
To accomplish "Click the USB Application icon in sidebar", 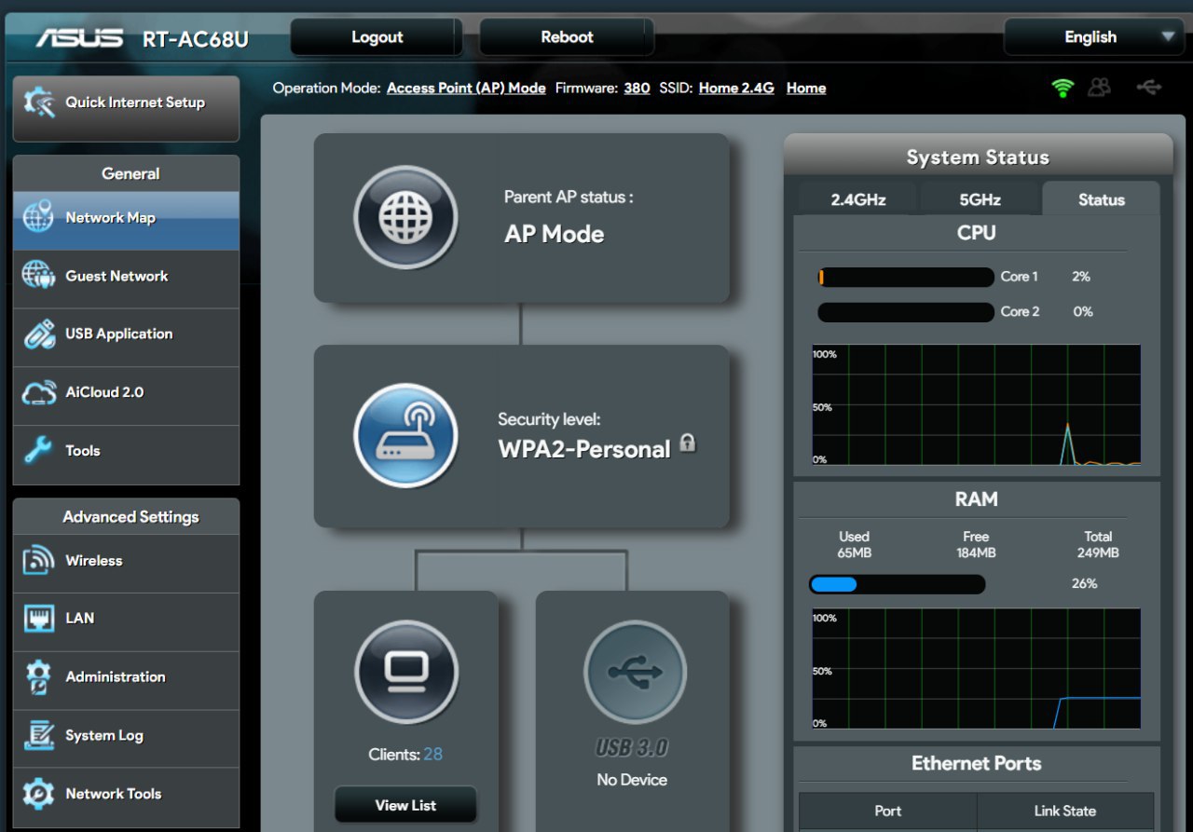I will [x=38, y=334].
